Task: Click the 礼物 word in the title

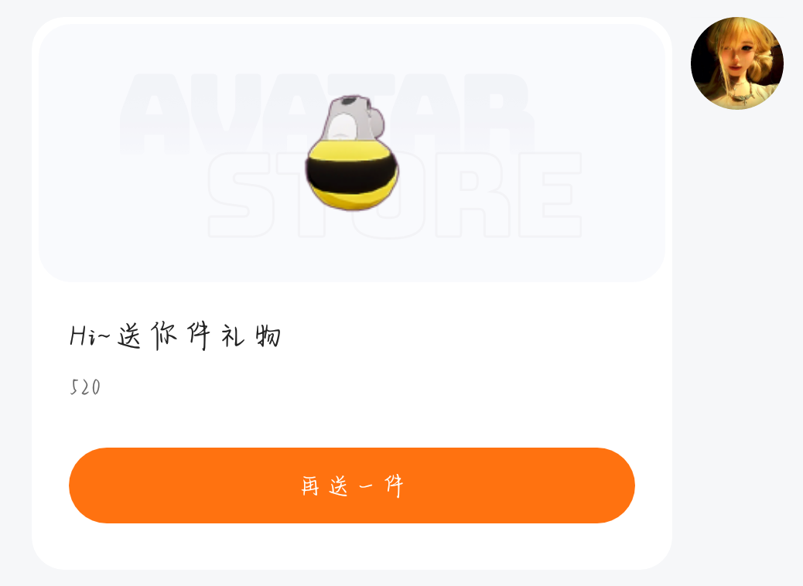Action: (x=251, y=336)
